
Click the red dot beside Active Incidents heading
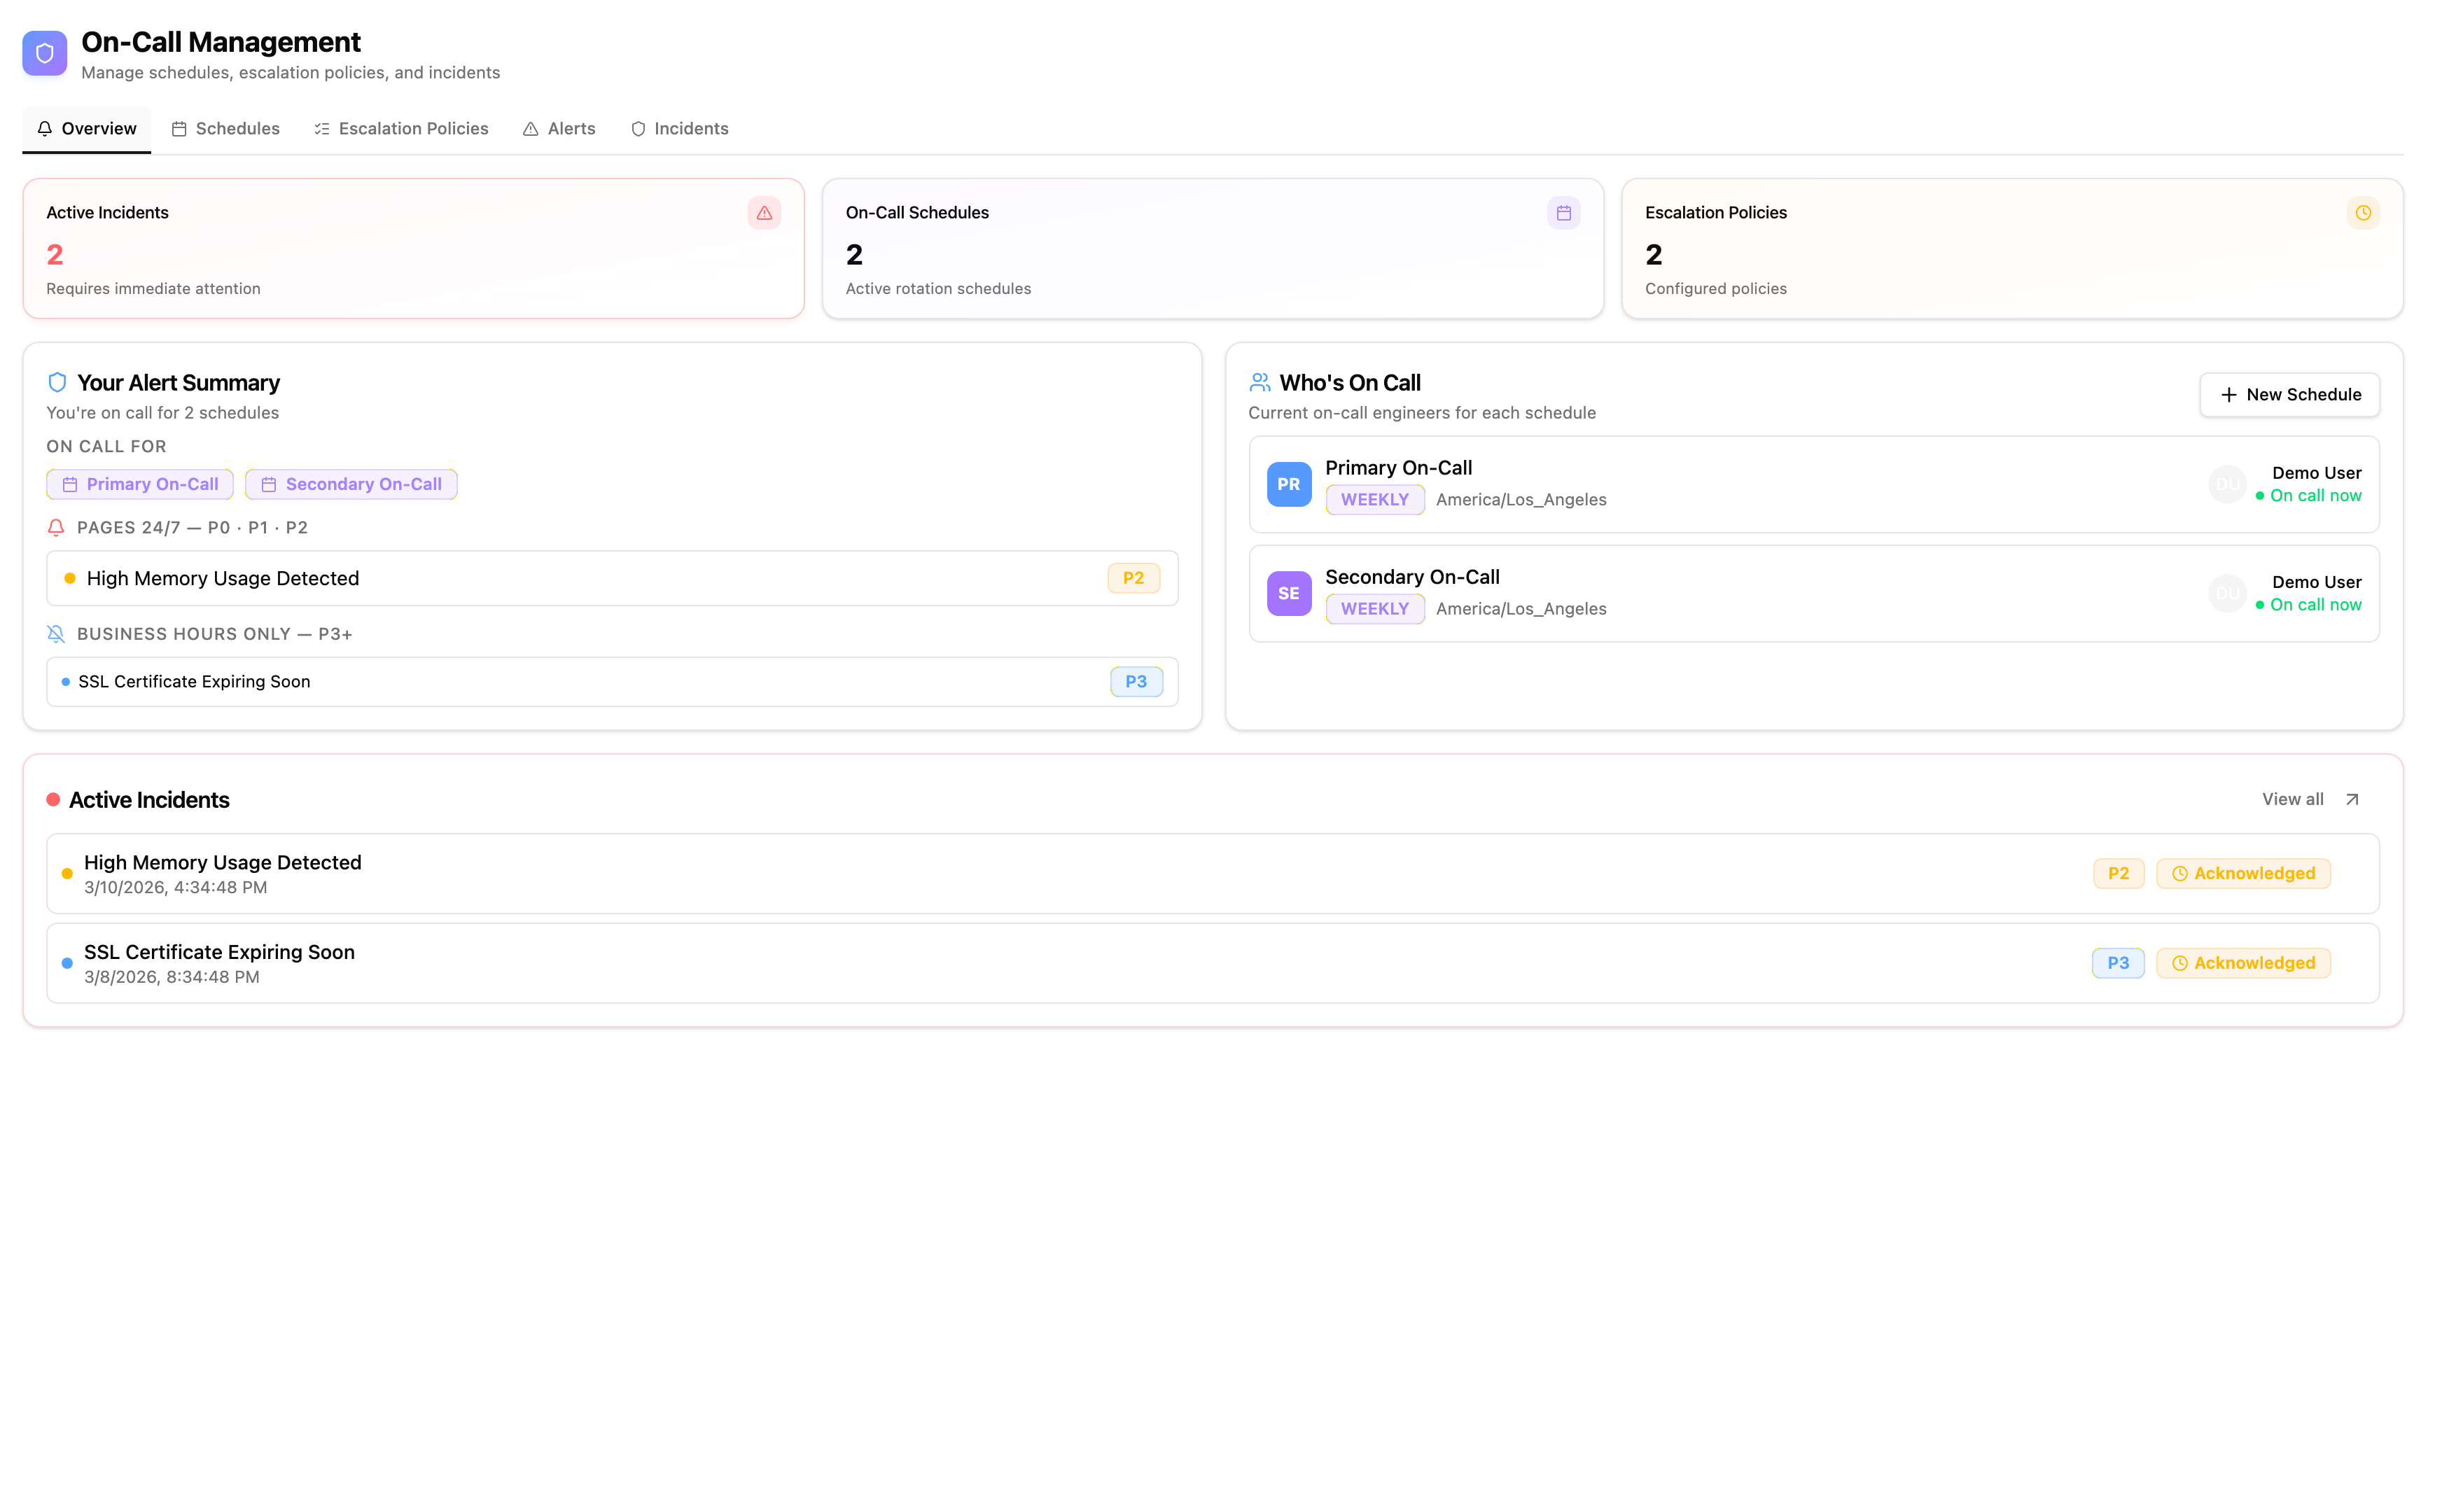(x=53, y=799)
